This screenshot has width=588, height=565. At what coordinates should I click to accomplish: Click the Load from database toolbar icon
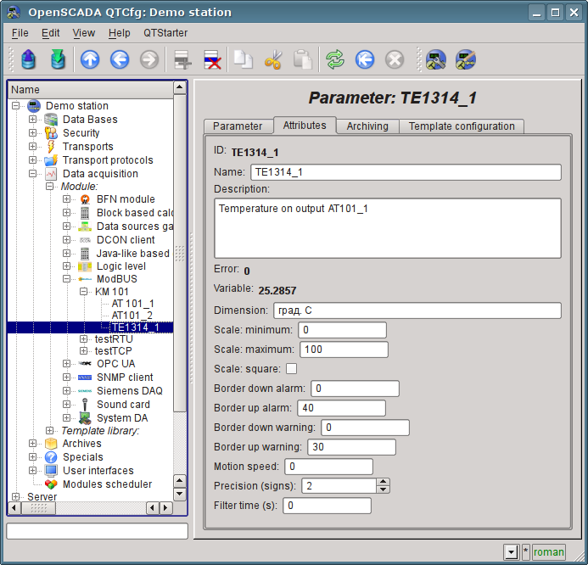[x=29, y=59]
